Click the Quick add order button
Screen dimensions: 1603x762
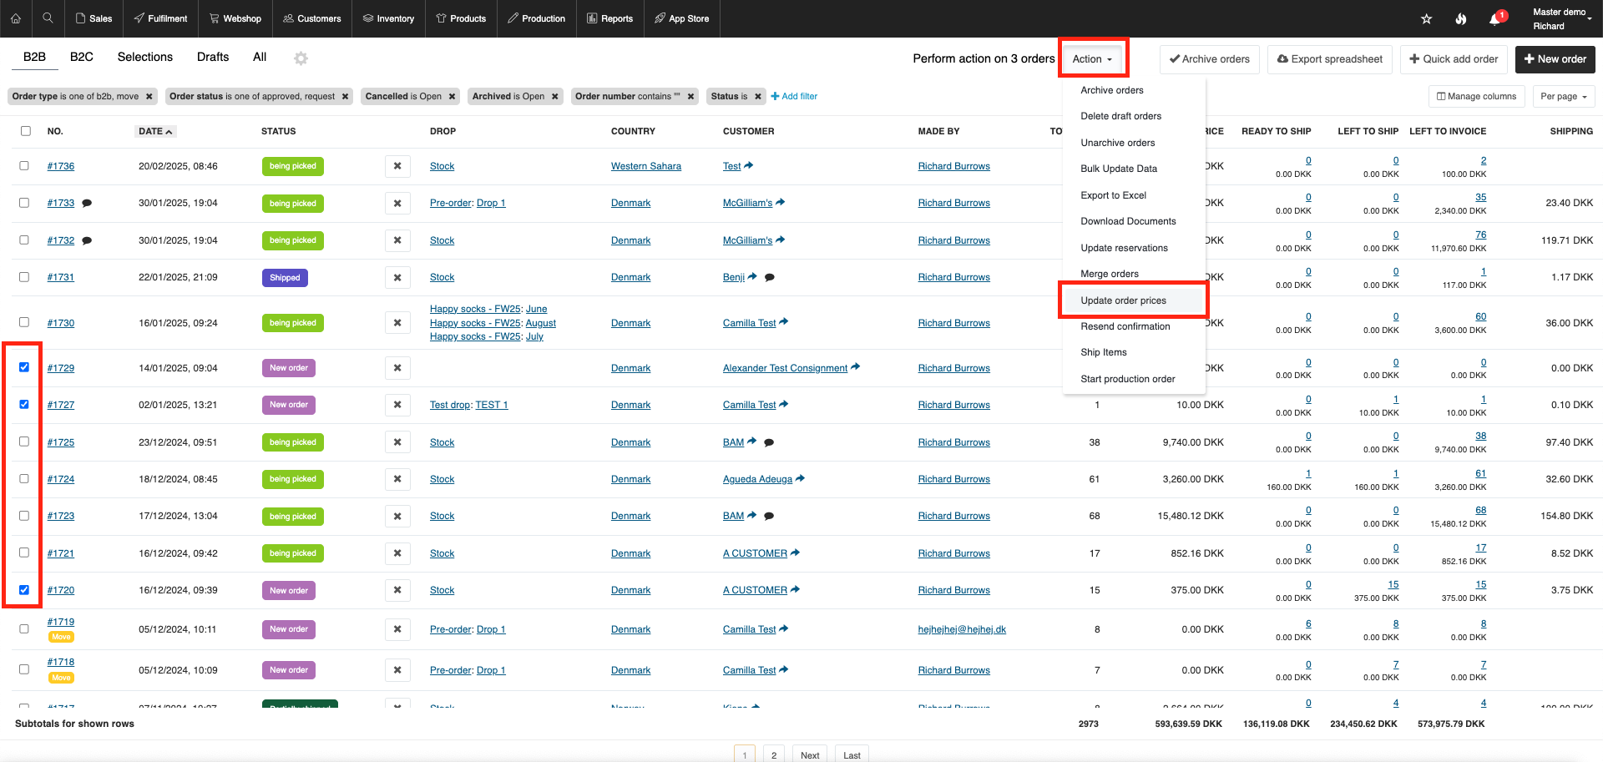click(x=1454, y=59)
